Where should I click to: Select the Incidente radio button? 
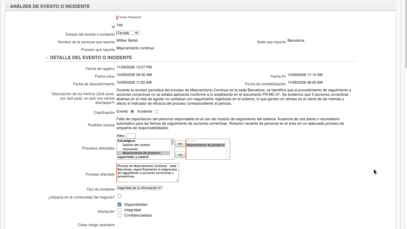pyautogui.click(x=156, y=112)
